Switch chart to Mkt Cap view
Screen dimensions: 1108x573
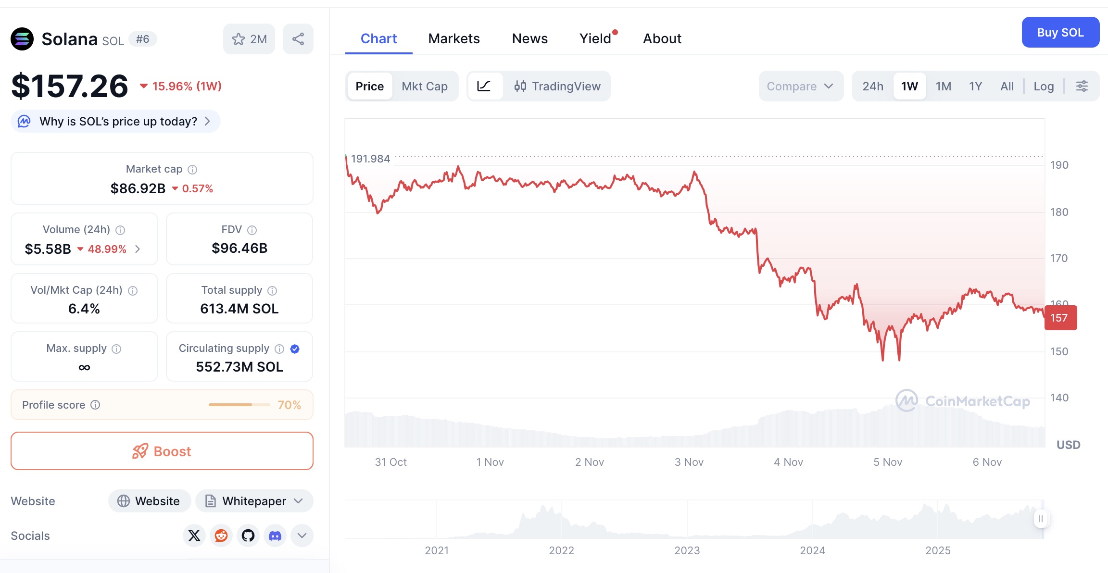tap(425, 86)
